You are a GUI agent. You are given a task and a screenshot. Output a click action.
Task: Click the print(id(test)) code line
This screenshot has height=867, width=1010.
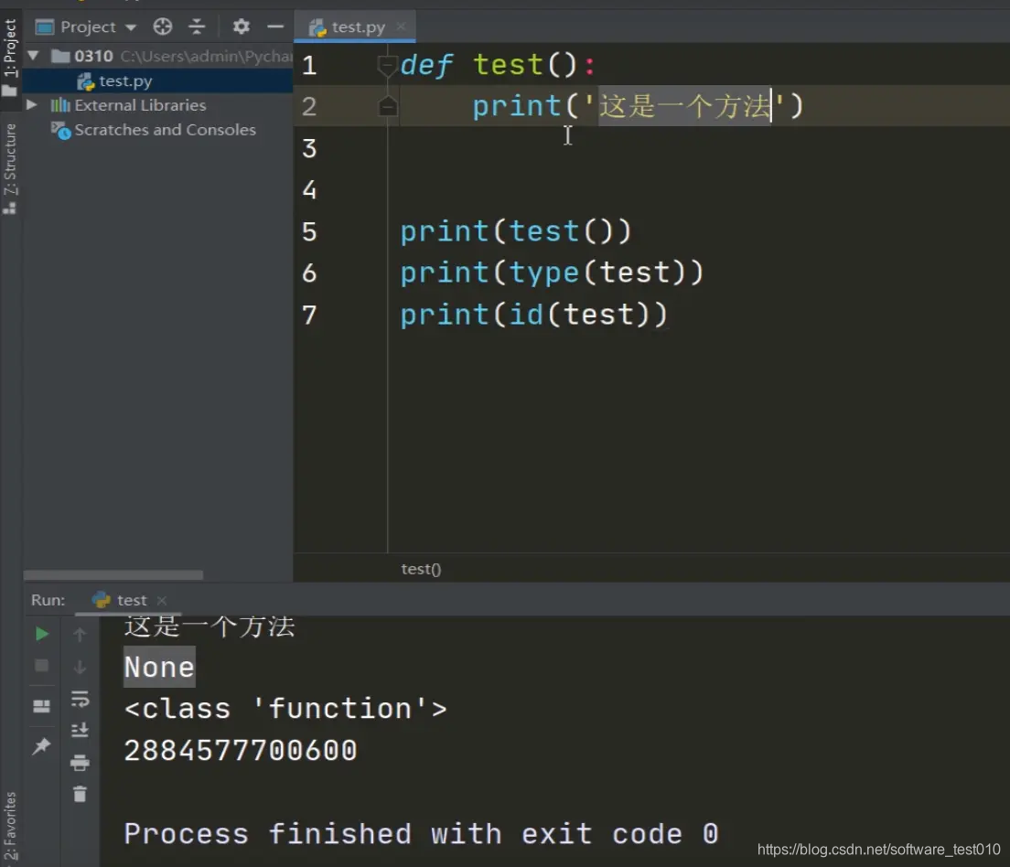pyautogui.click(x=534, y=315)
